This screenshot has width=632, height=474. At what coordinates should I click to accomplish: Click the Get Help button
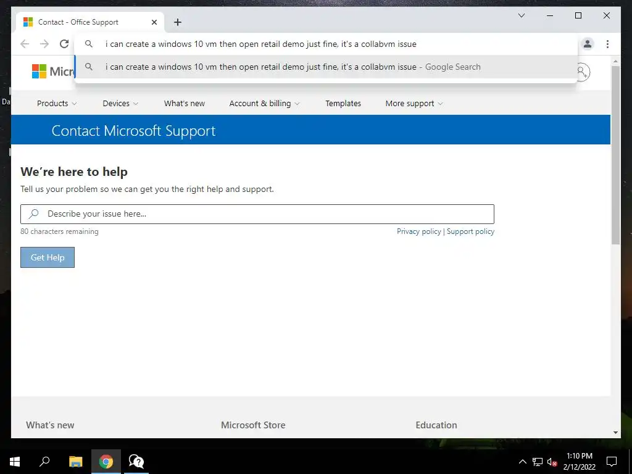(48, 257)
